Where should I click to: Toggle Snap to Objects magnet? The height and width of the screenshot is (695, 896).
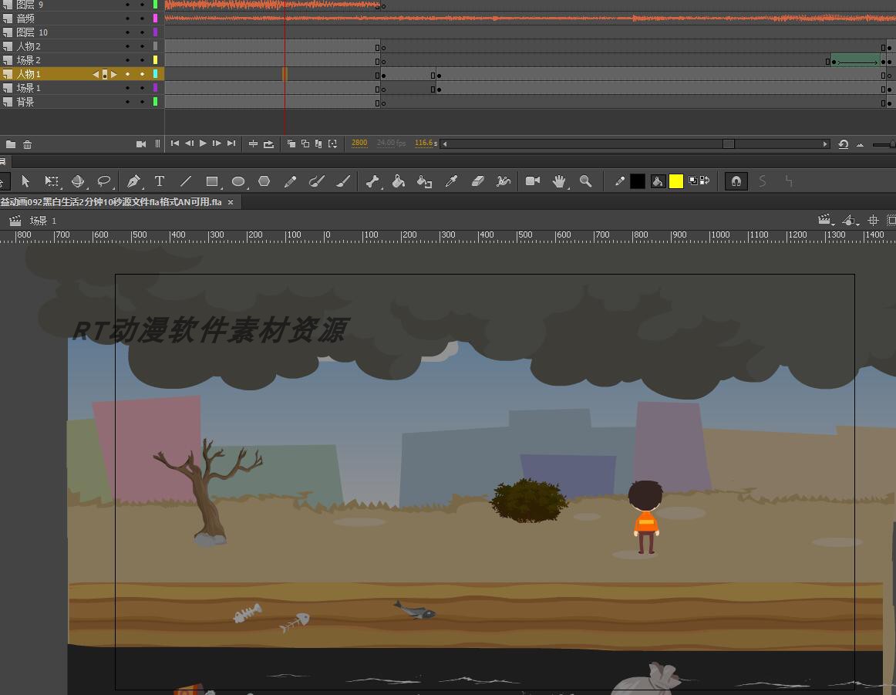click(x=736, y=181)
